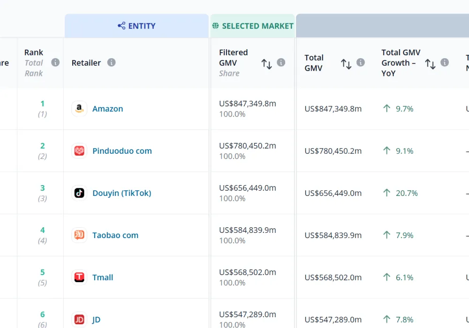The height and width of the screenshot is (328, 469).
Task: Click Taobao's filtered GMV US$584,839.9m
Action: click(247, 230)
